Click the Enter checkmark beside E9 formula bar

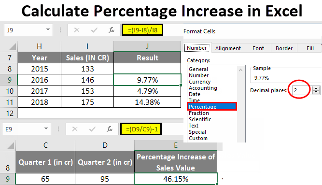click(x=92, y=129)
